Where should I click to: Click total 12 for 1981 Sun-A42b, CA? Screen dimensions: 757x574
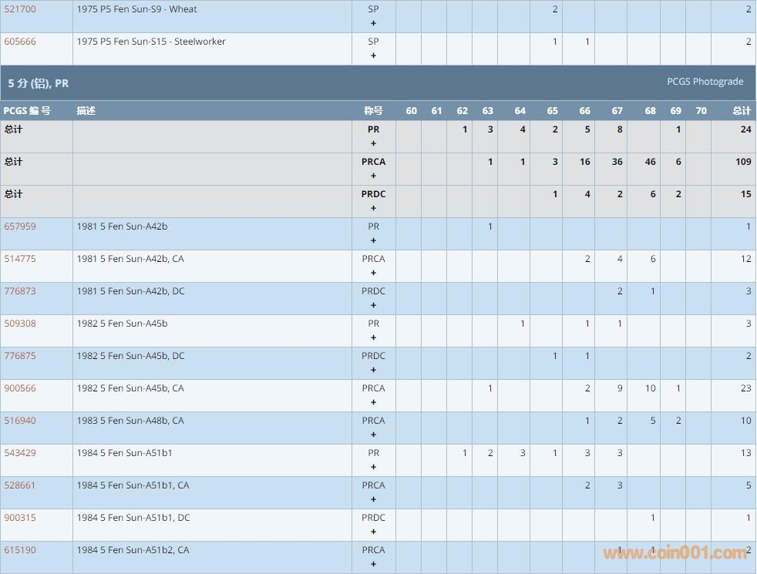click(x=746, y=259)
